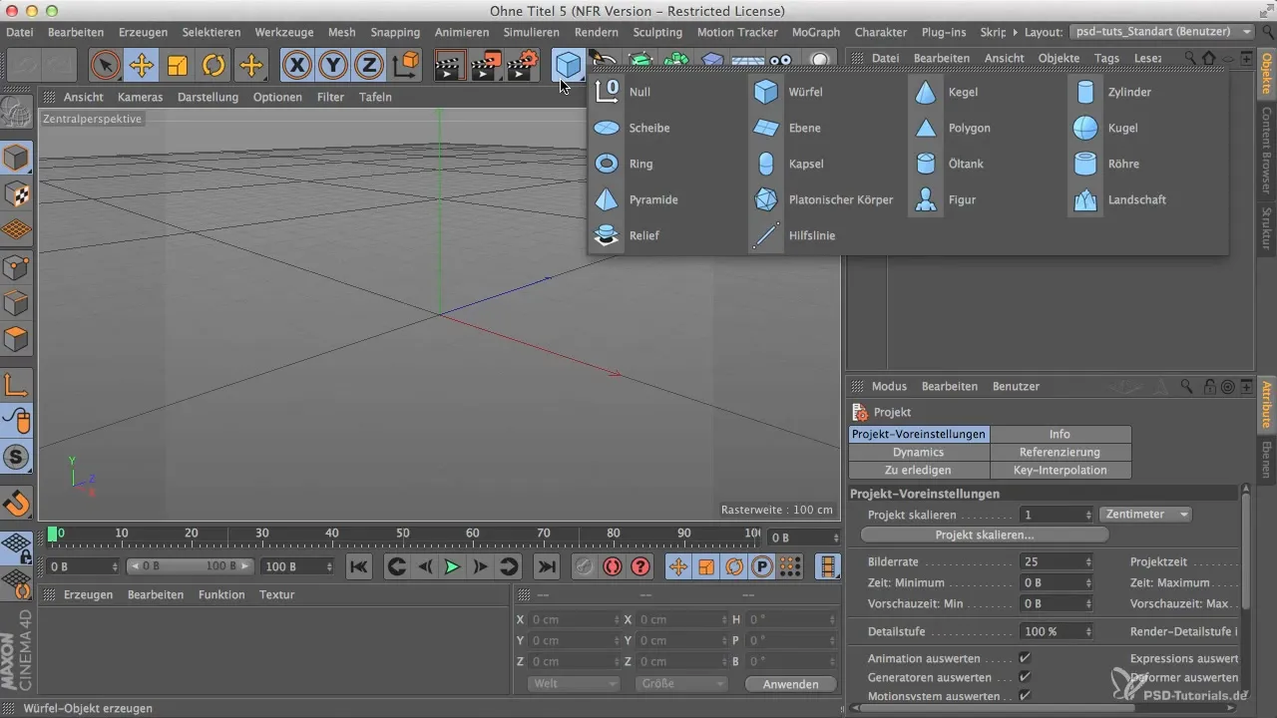
Task: Adjust Projekt skalieren value stepper
Action: point(1087,515)
